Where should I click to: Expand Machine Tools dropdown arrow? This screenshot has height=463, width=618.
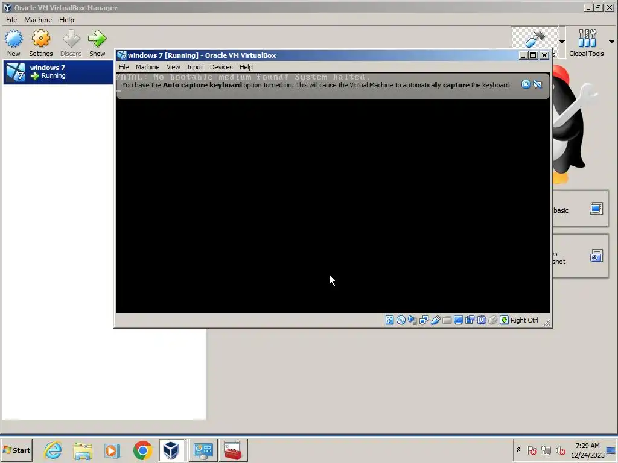(562, 42)
